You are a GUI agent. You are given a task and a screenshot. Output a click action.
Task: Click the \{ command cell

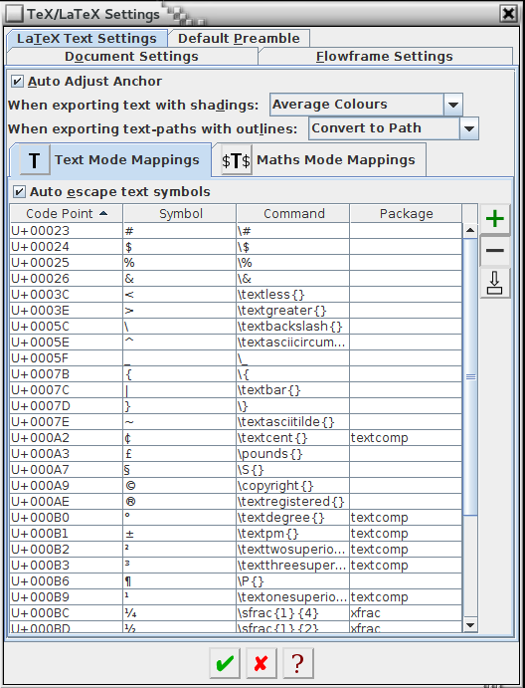[293, 374]
